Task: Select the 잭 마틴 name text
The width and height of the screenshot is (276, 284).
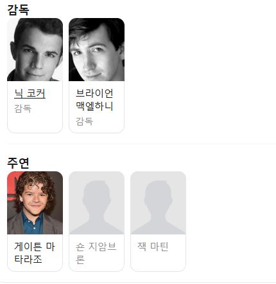Action: pyautogui.click(x=153, y=247)
